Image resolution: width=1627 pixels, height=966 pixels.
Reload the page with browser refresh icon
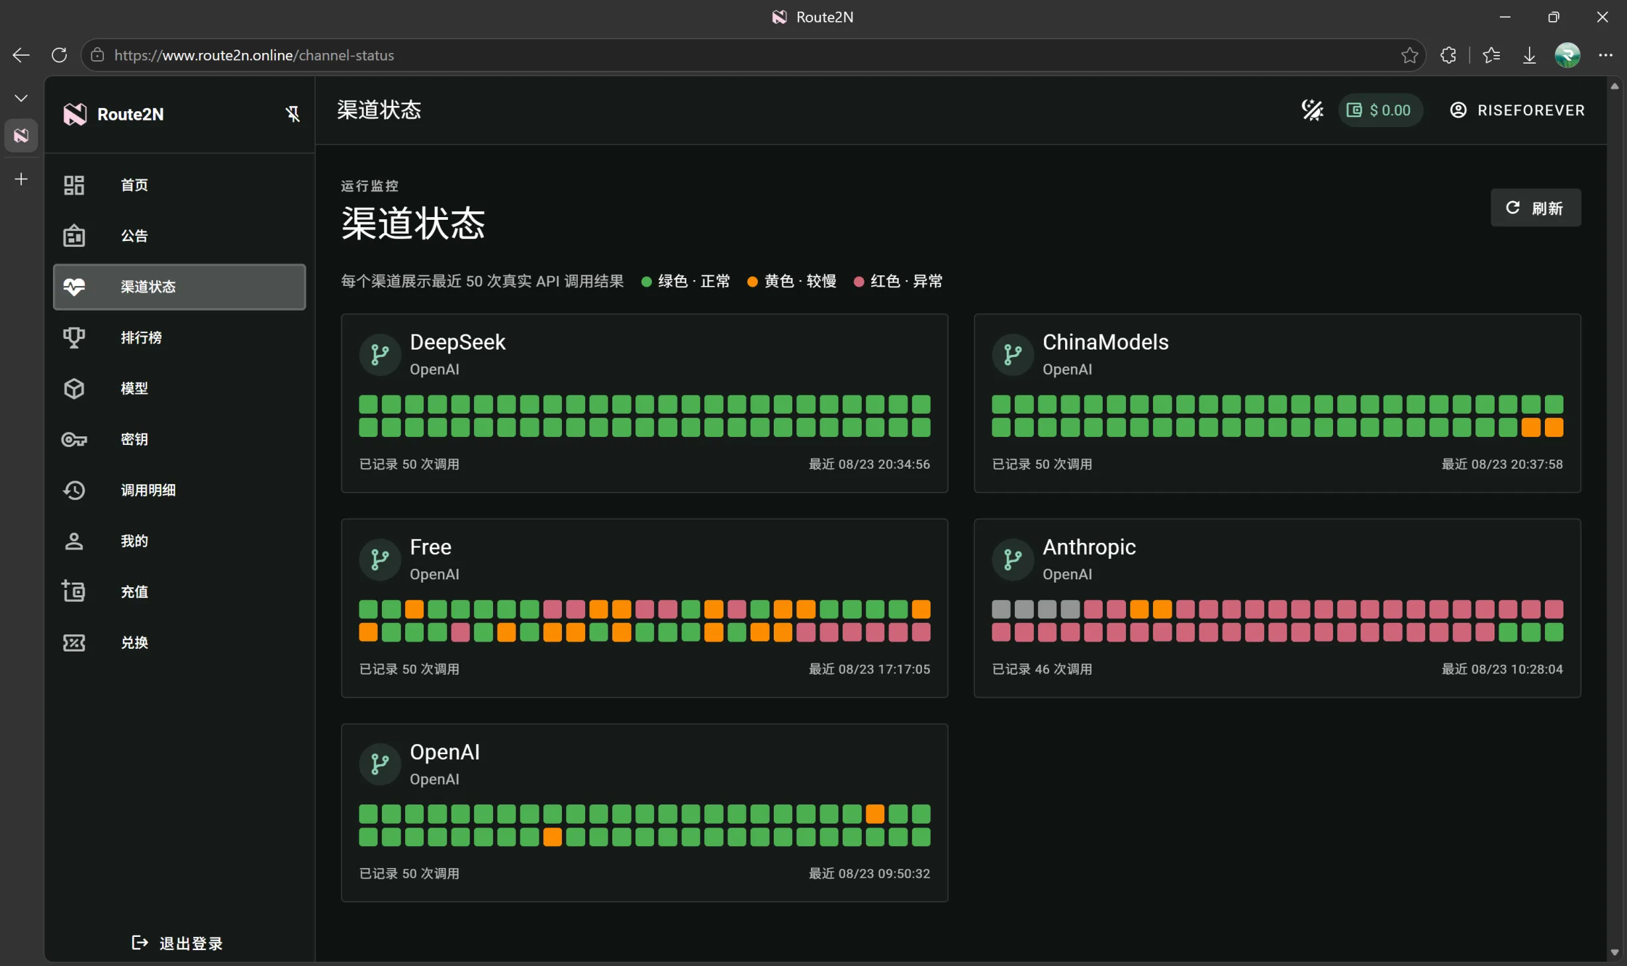point(59,55)
